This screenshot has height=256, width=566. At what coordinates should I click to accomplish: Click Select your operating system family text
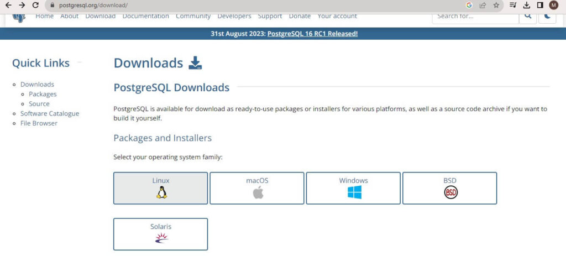tap(168, 158)
